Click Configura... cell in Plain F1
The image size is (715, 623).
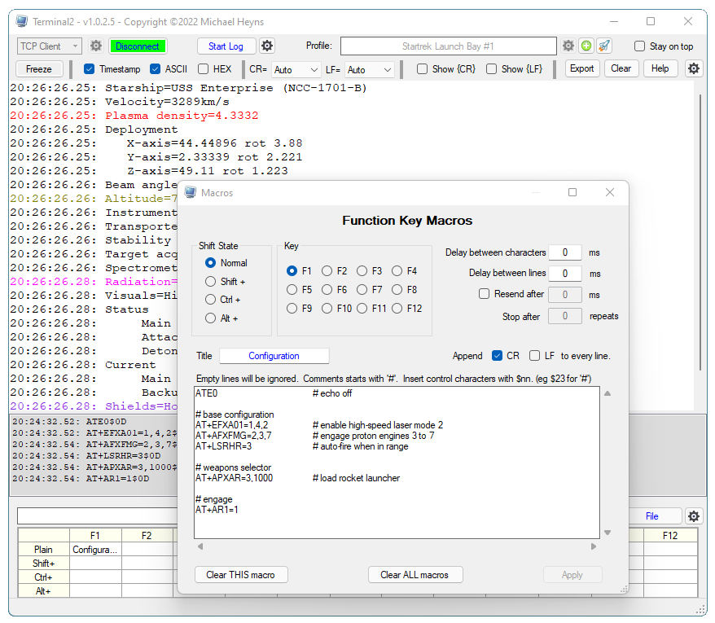(x=95, y=550)
